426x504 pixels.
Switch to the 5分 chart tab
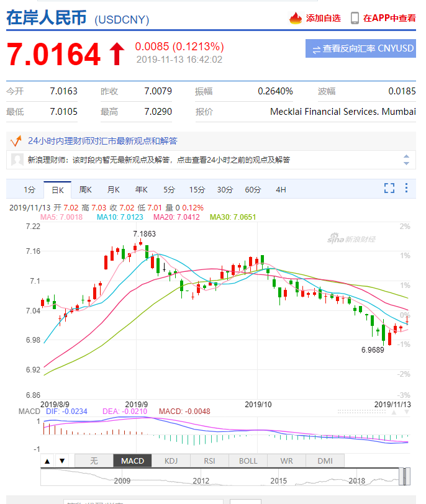coord(170,189)
